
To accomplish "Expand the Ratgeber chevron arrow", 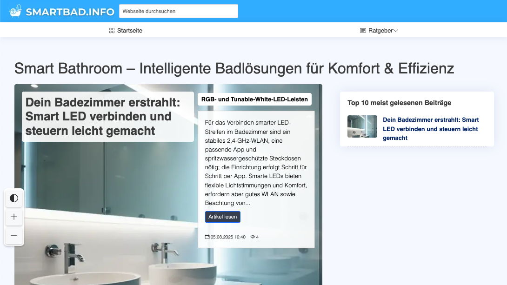I will click(396, 30).
